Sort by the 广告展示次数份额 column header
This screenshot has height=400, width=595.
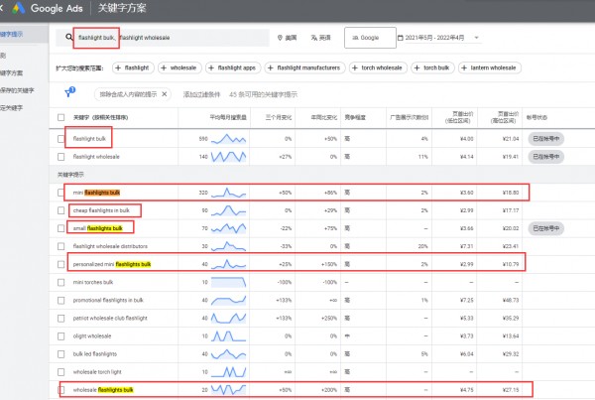pyautogui.click(x=409, y=117)
